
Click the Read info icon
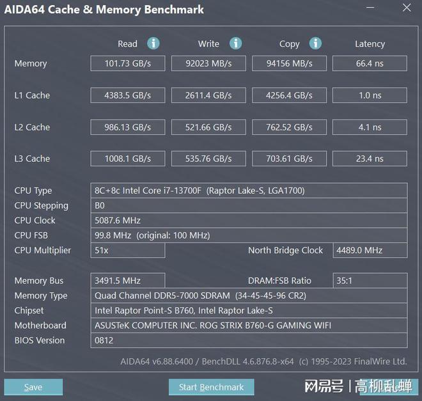[x=153, y=43]
